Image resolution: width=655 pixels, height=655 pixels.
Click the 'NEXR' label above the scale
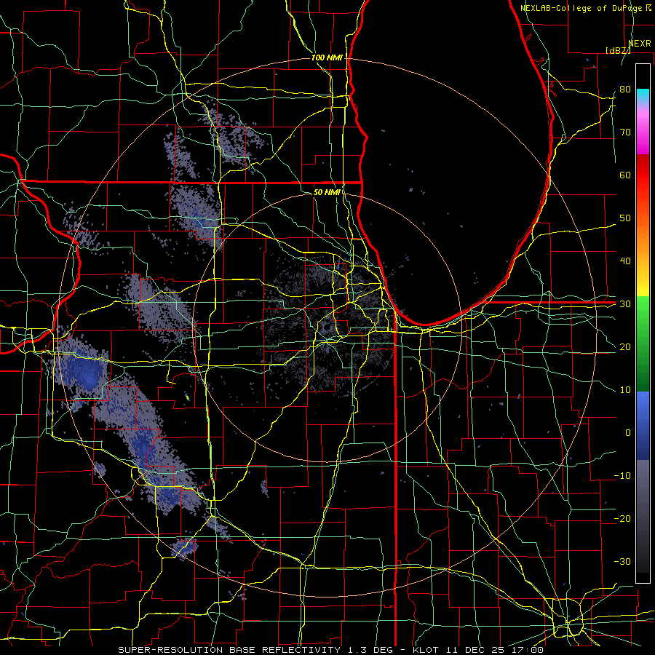pos(640,44)
